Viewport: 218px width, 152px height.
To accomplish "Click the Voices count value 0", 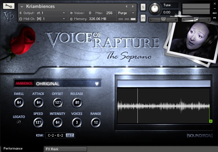I will pyautogui.click(x=90, y=13).
